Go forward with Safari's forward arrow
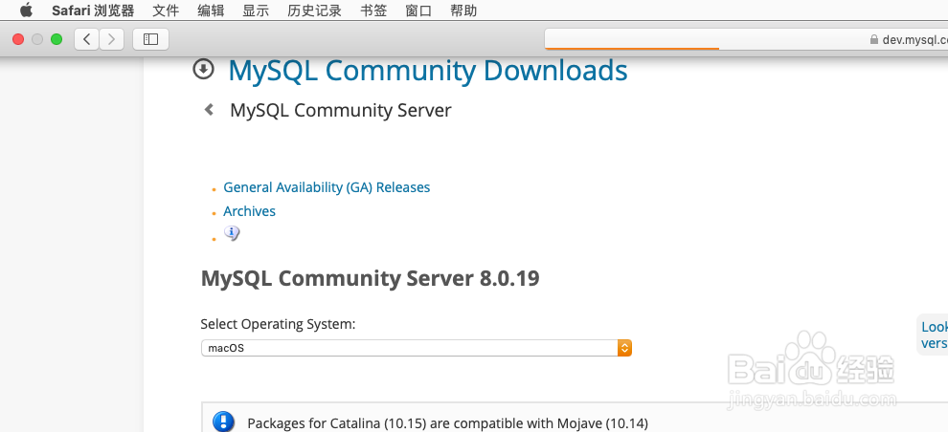 pyautogui.click(x=111, y=39)
